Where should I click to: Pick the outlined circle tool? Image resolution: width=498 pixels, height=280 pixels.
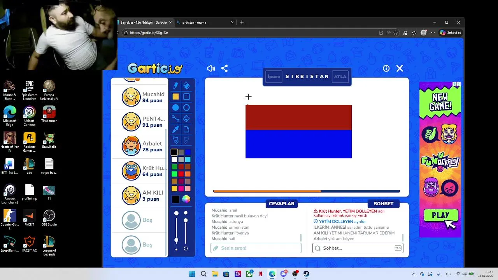[186, 108]
